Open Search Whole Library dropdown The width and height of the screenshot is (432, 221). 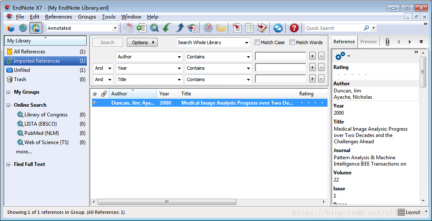click(x=247, y=43)
